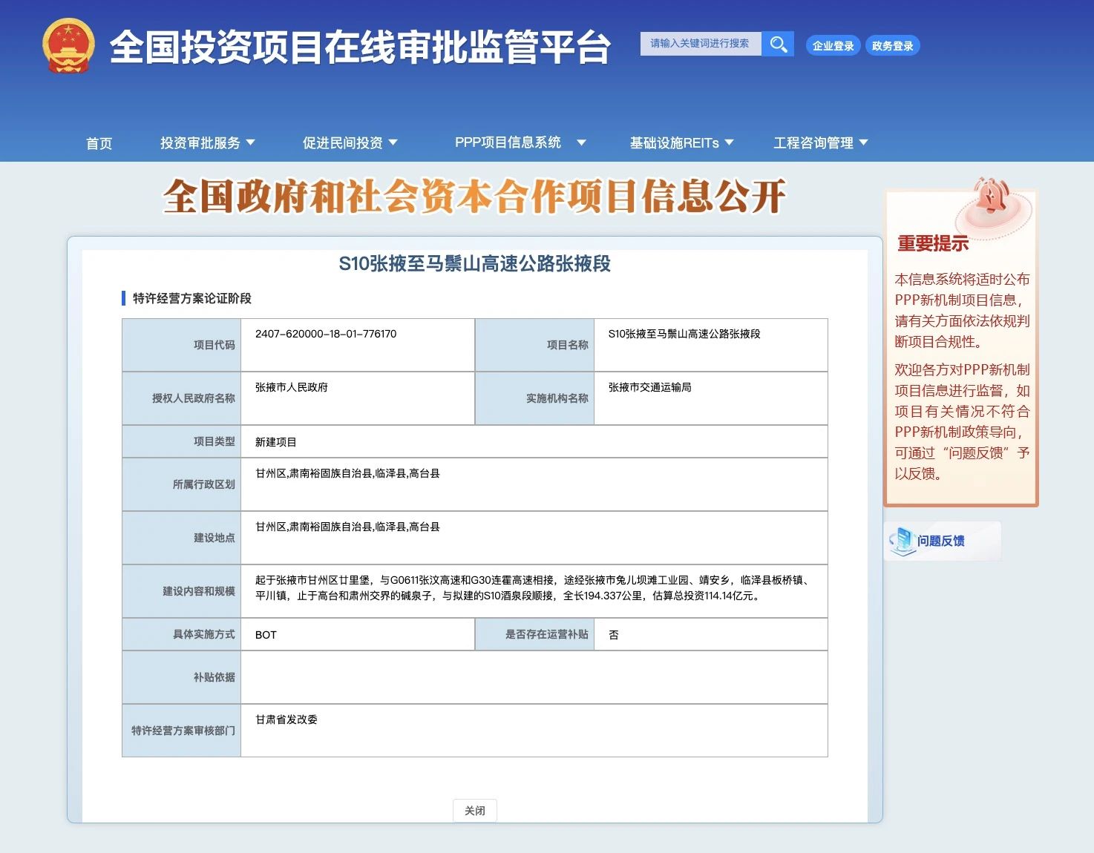This screenshot has height=853, width=1094.
Task: Click the alarm bell icon above 重要提示
Action: click(x=992, y=197)
